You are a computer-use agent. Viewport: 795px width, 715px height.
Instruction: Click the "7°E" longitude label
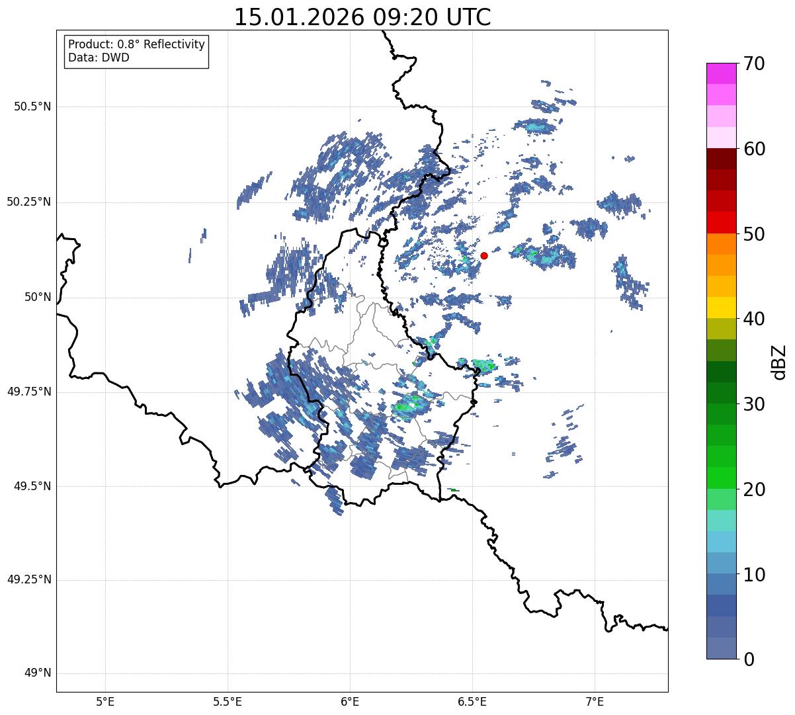point(595,702)
